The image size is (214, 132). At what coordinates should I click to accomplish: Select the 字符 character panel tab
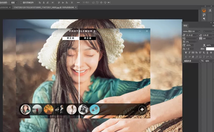[185, 26]
